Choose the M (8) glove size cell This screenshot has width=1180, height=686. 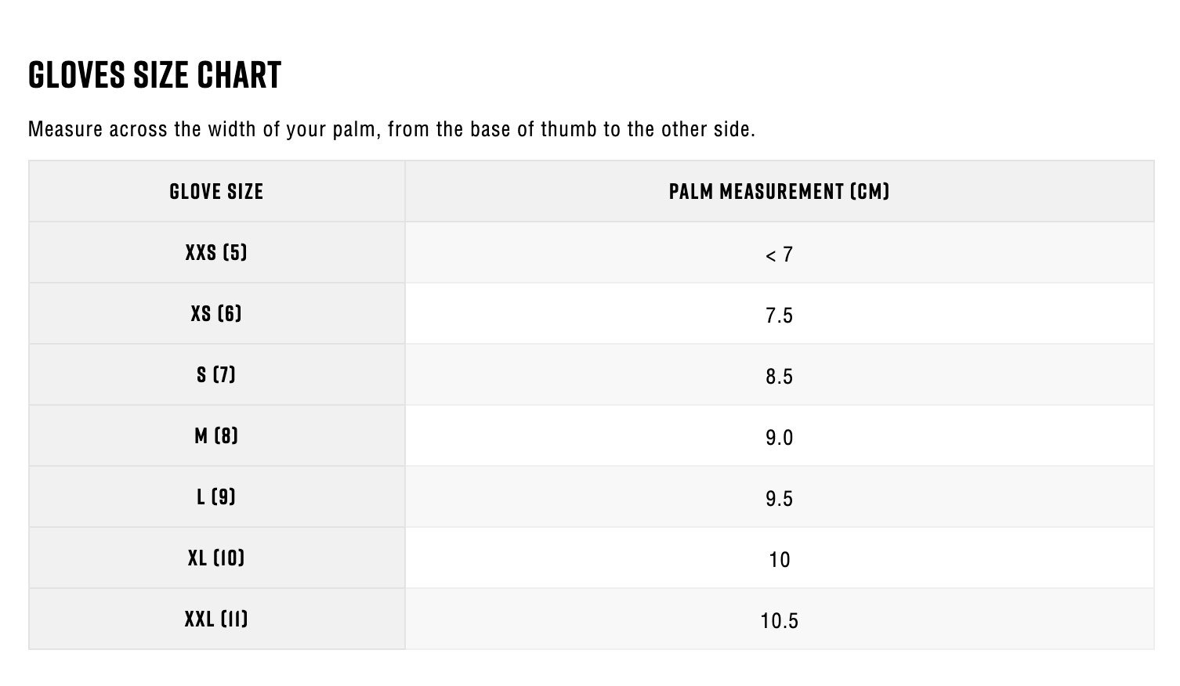coord(216,435)
